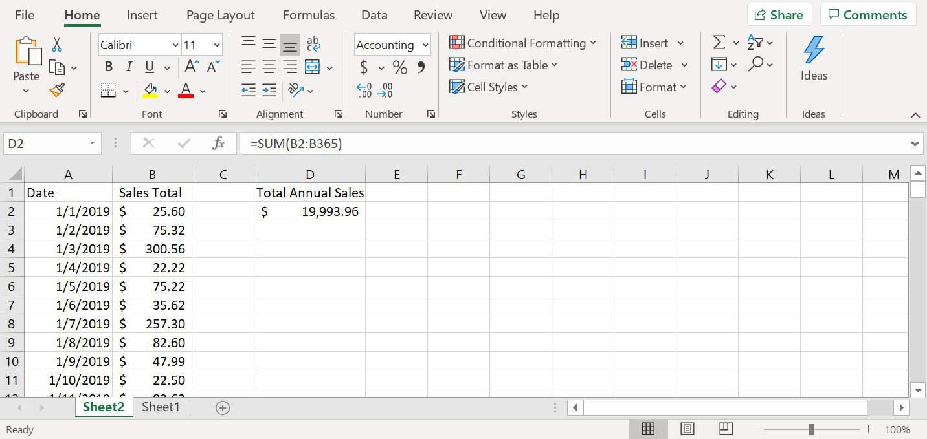Toggle Wrap Text alignment
Image resolution: width=927 pixels, height=439 pixels.
click(313, 43)
